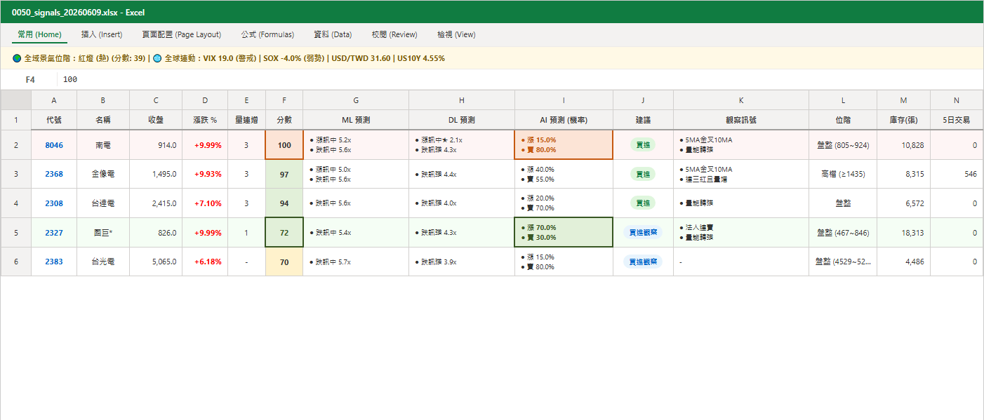Image resolution: width=984 pixels, height=420 pixels.
Task: Open stock code link 8046
Action: tap(54, 145)
